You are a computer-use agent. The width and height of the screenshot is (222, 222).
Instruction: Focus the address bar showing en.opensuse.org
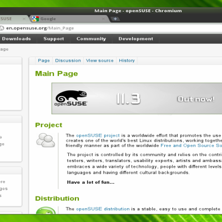(111, 28)
